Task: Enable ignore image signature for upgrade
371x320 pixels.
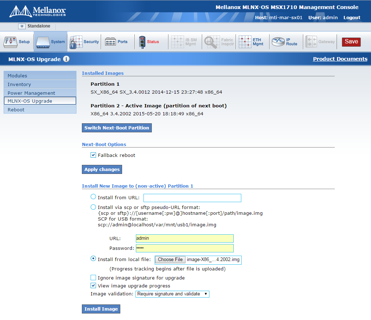Action: click(x=93, y=278)
